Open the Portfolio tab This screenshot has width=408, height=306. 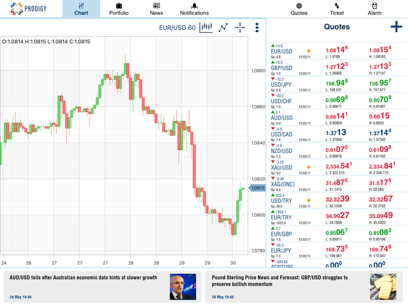pos(118,8)
